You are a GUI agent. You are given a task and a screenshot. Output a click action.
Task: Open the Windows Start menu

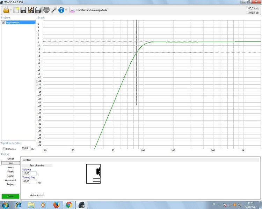pos(5,205)
